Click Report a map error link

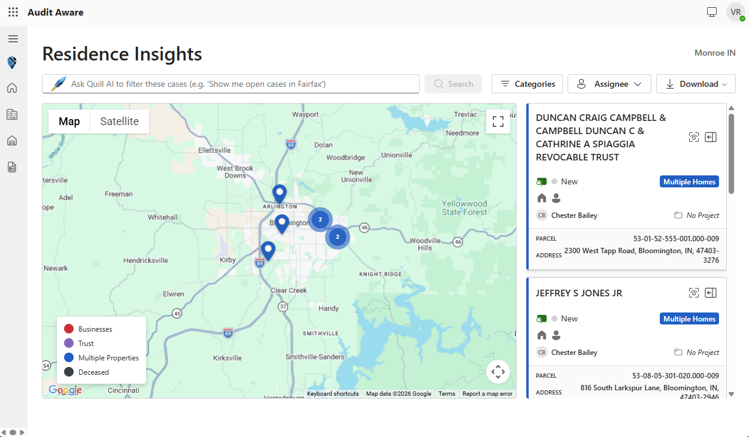pos(487,394)
